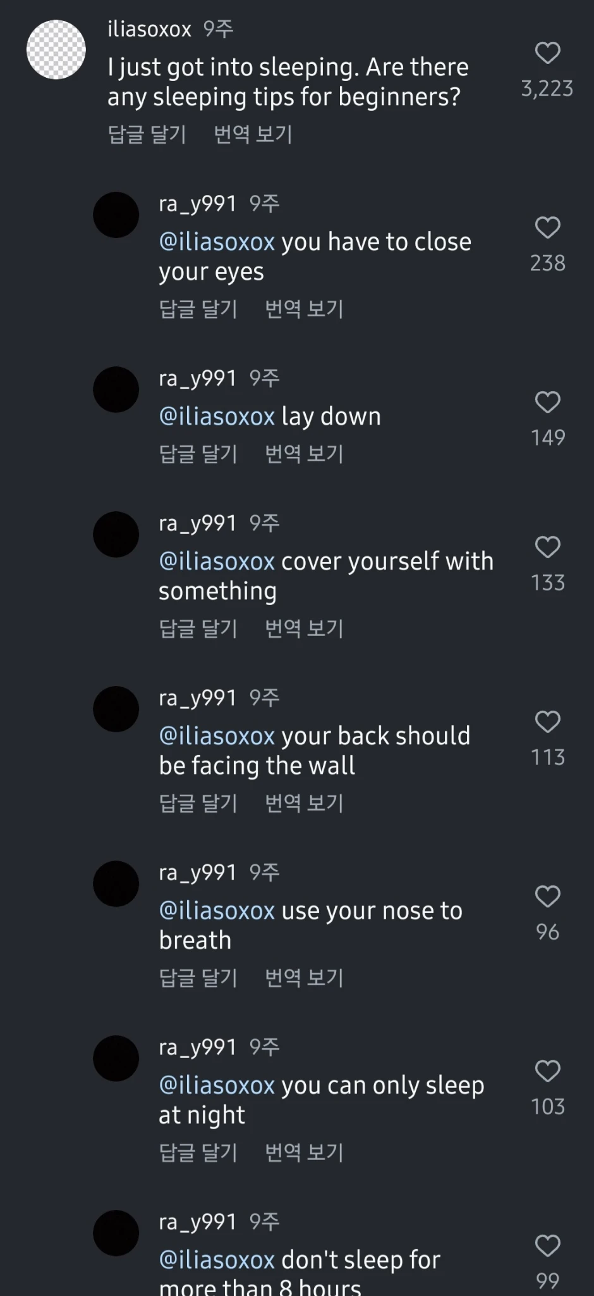Reply to the 'close your eyes' comment
This screenshot has width=594, height=1296.
[198, 309]
